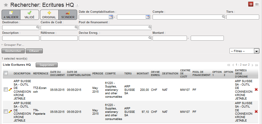Click the Pool de financement input field
262x124 pixels.
115,27
